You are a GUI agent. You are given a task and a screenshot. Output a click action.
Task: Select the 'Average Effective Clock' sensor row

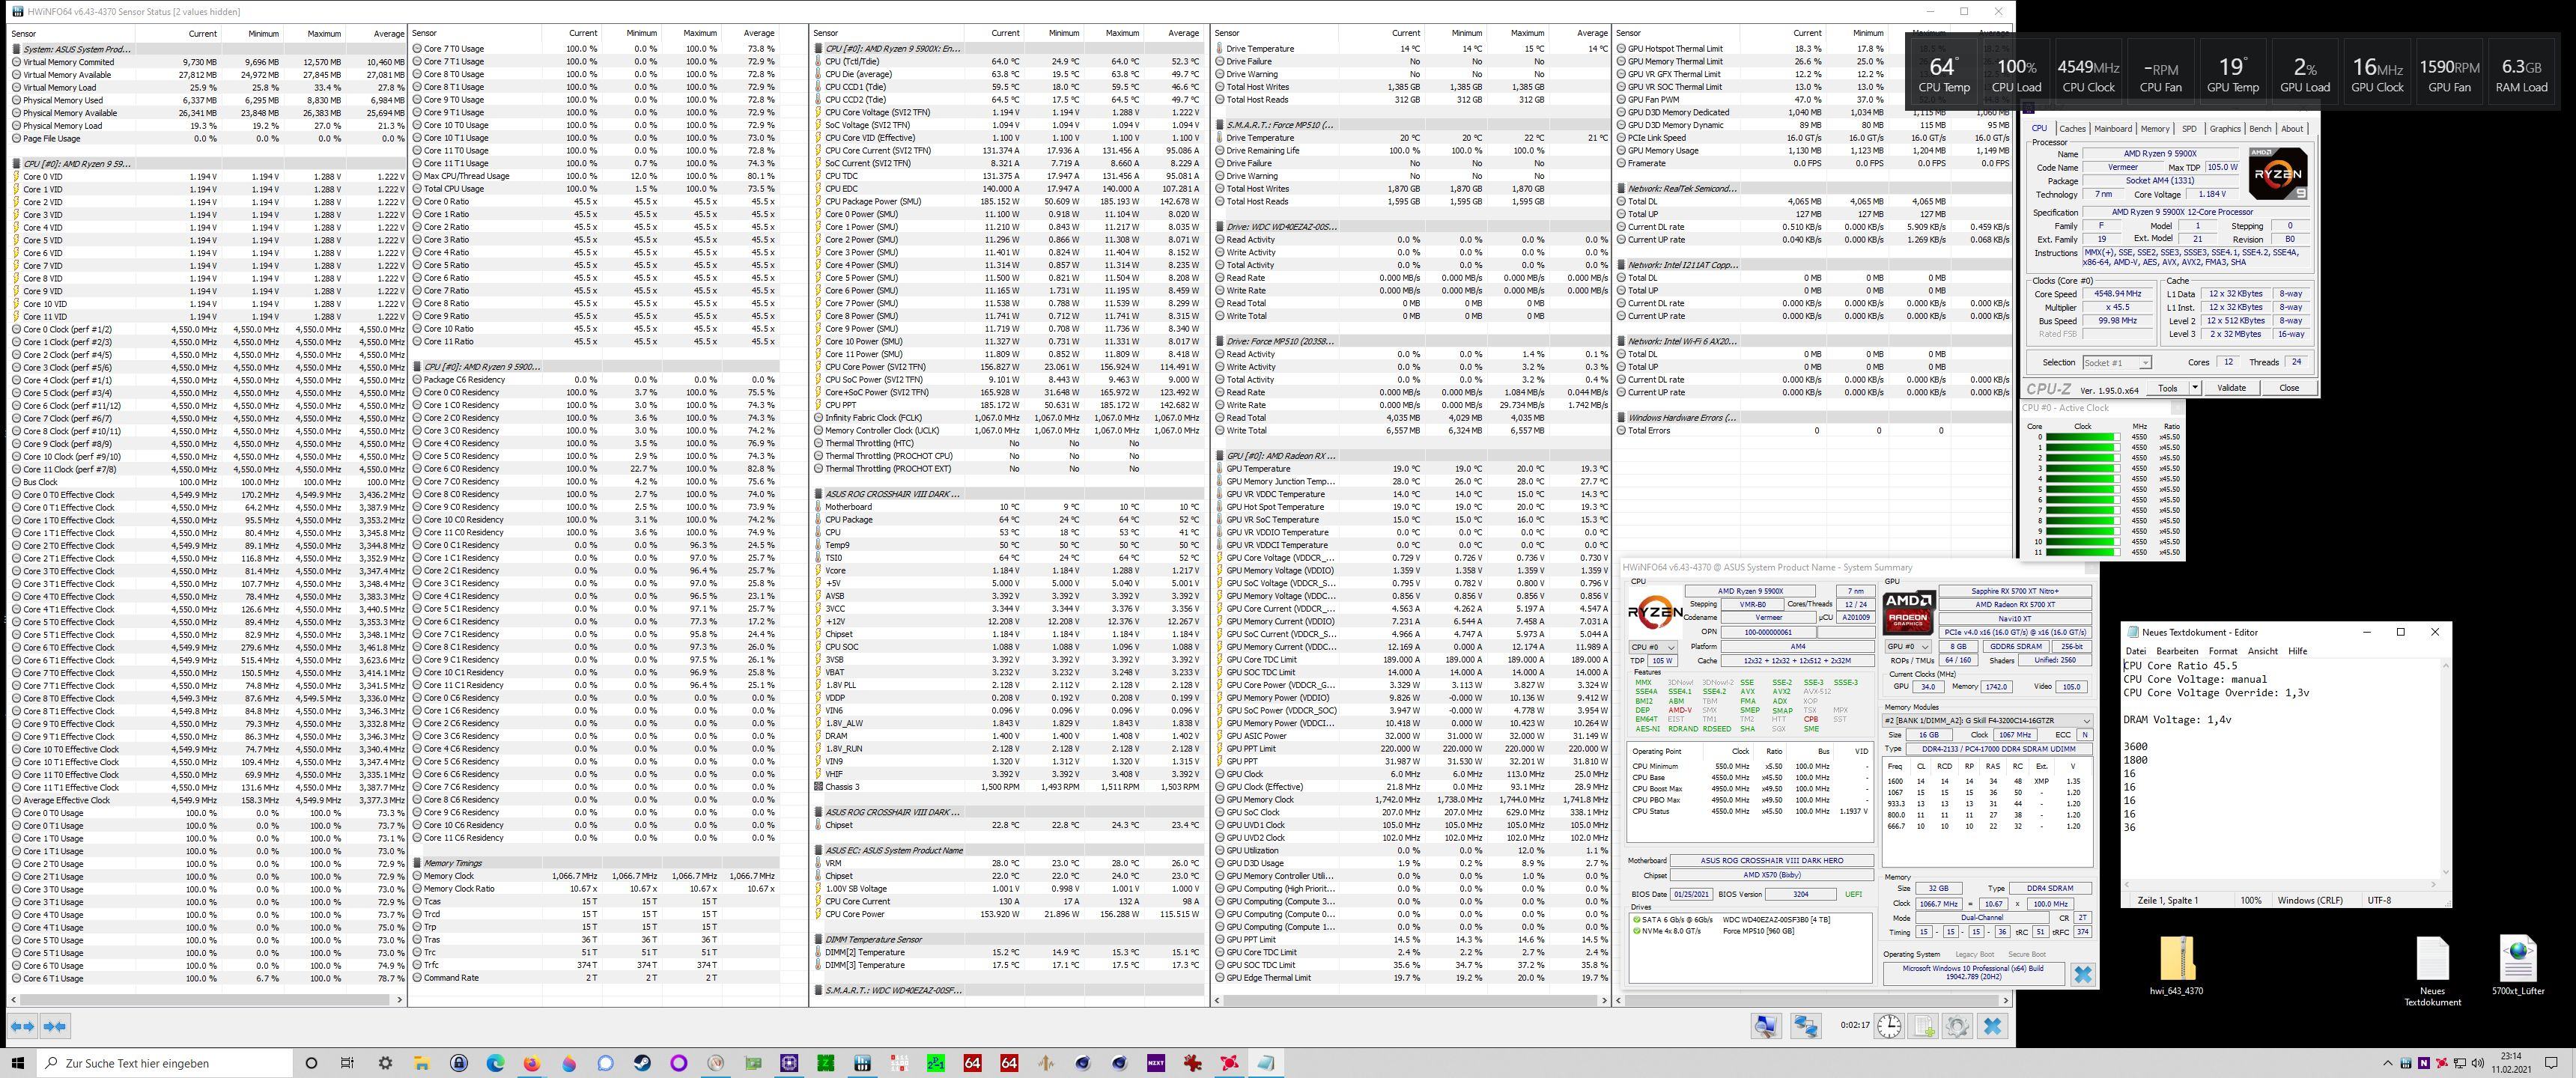[207, 800]
